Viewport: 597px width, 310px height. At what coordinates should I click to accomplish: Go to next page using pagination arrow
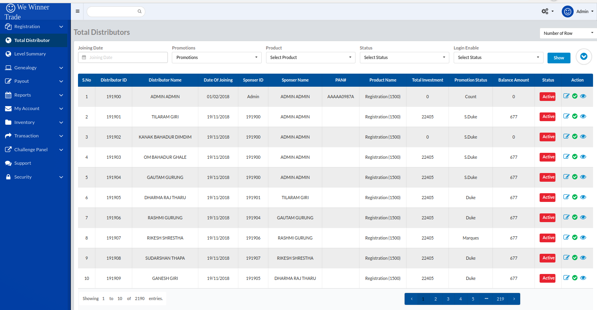(514, 299)
